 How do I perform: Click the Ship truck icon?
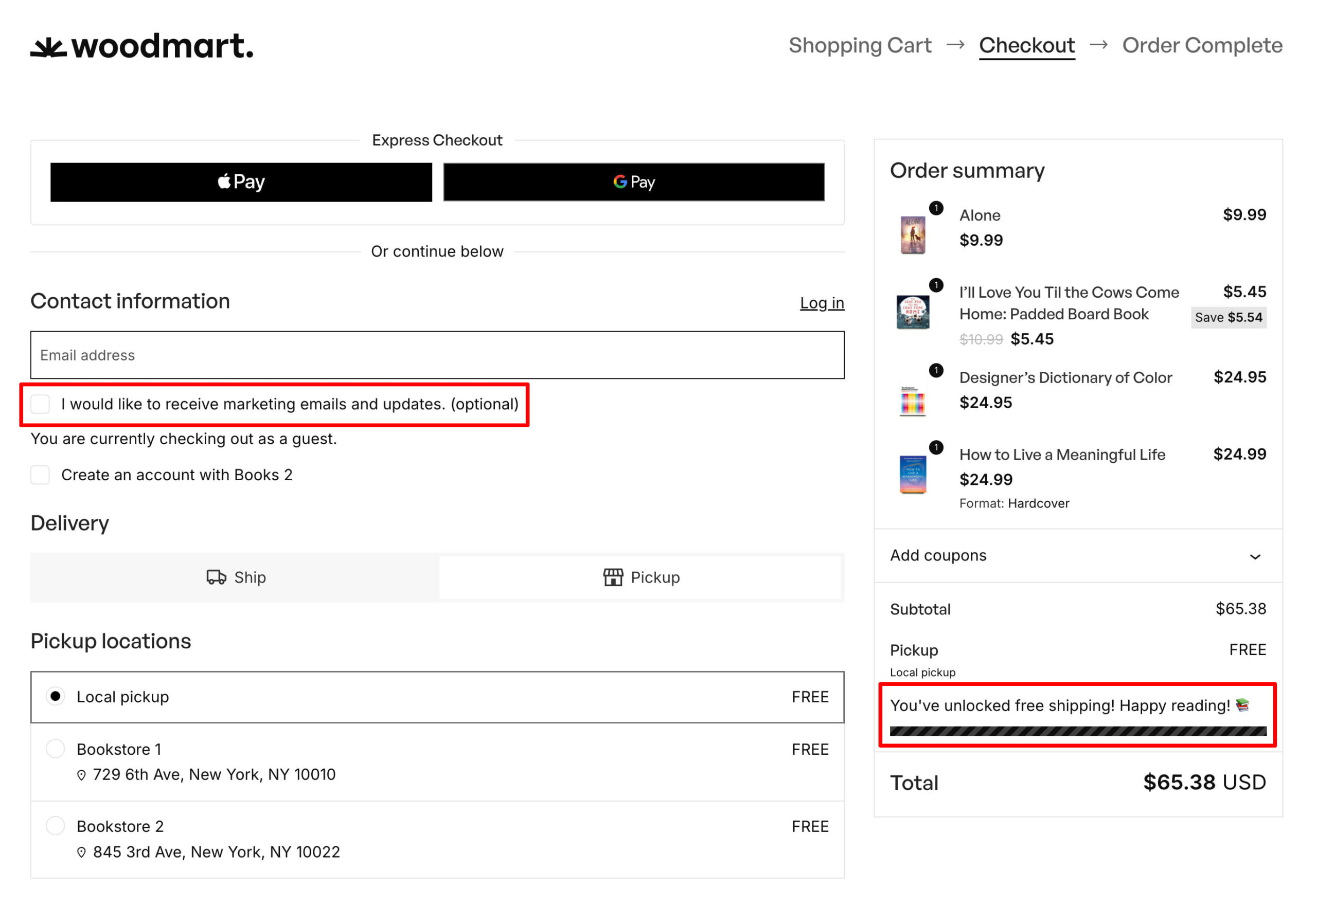coord(216,577)
